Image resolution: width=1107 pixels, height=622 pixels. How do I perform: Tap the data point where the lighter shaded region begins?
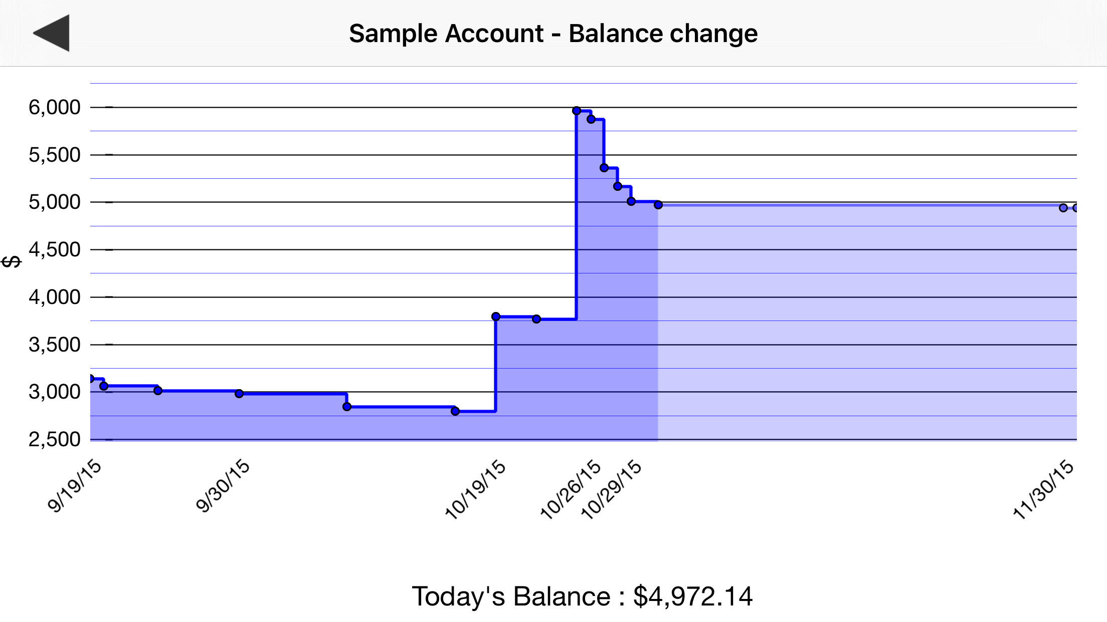coord(658,205)
